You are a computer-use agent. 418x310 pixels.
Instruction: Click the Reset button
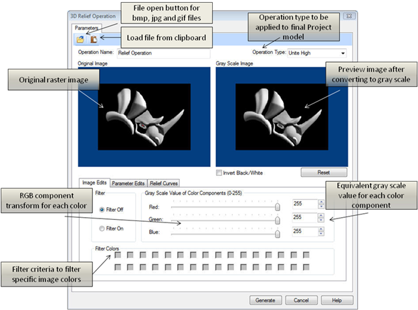tap(324, 172)
